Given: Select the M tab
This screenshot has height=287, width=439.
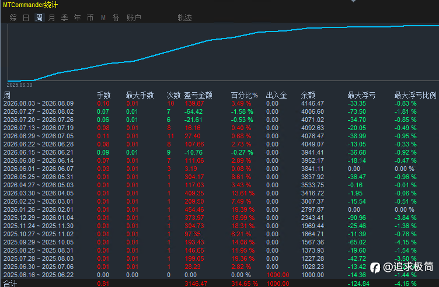Looking at the screenshot, I should (103, 17).
